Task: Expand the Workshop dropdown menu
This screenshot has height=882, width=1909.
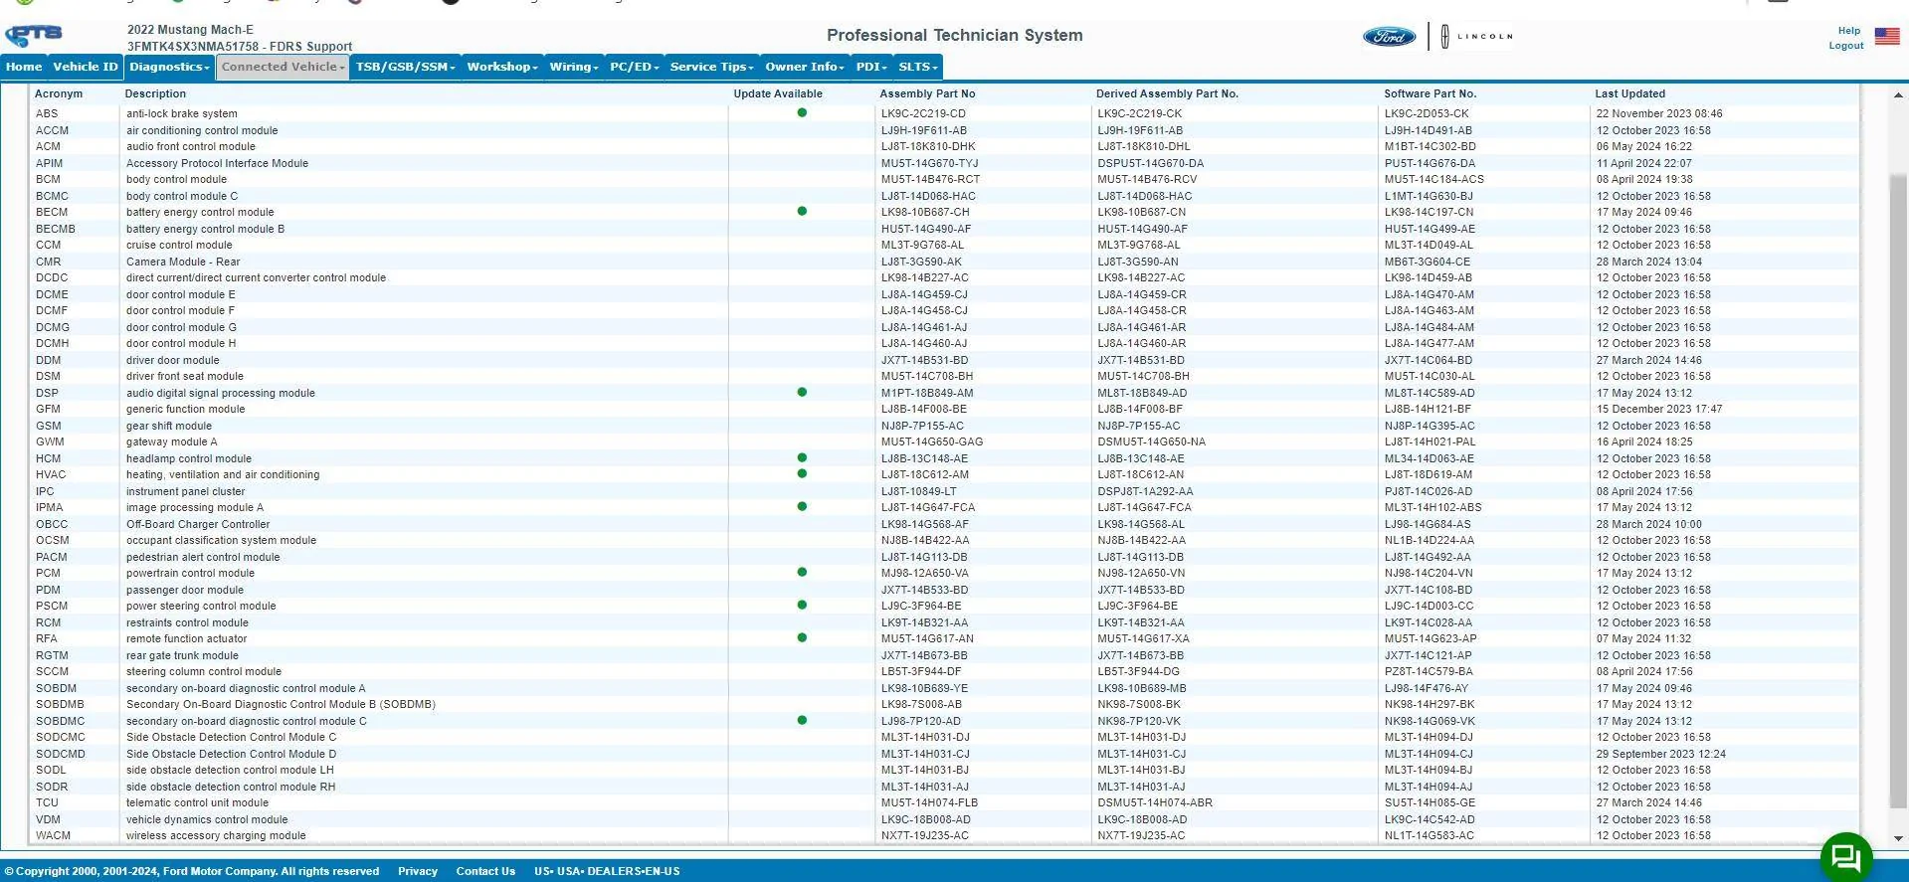Action: click(x=502, y=67)
